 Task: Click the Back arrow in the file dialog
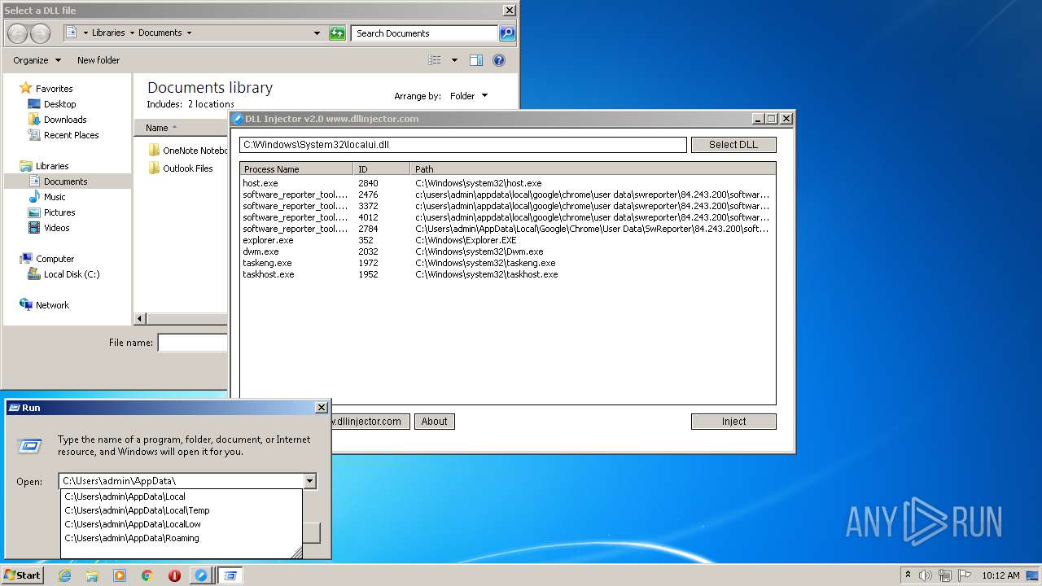(x=18, y=33)
